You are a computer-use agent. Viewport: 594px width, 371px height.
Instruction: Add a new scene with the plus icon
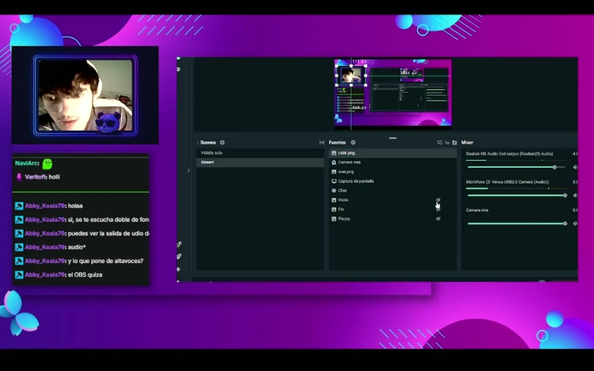tap(222, 142)
